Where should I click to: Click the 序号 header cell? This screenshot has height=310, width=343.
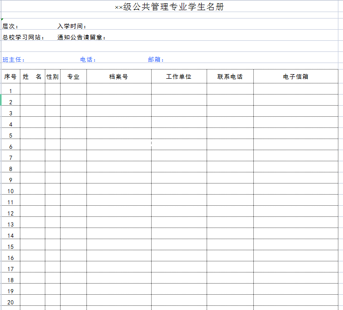coord(10,77)
